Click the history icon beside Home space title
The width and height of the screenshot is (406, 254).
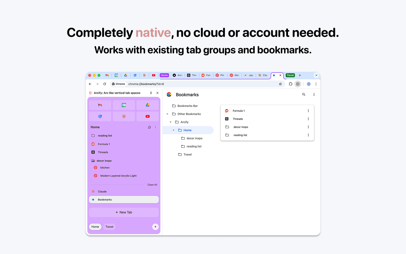149,127
